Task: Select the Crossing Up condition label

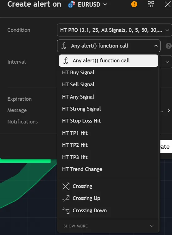Action: [x=86, y=198]
